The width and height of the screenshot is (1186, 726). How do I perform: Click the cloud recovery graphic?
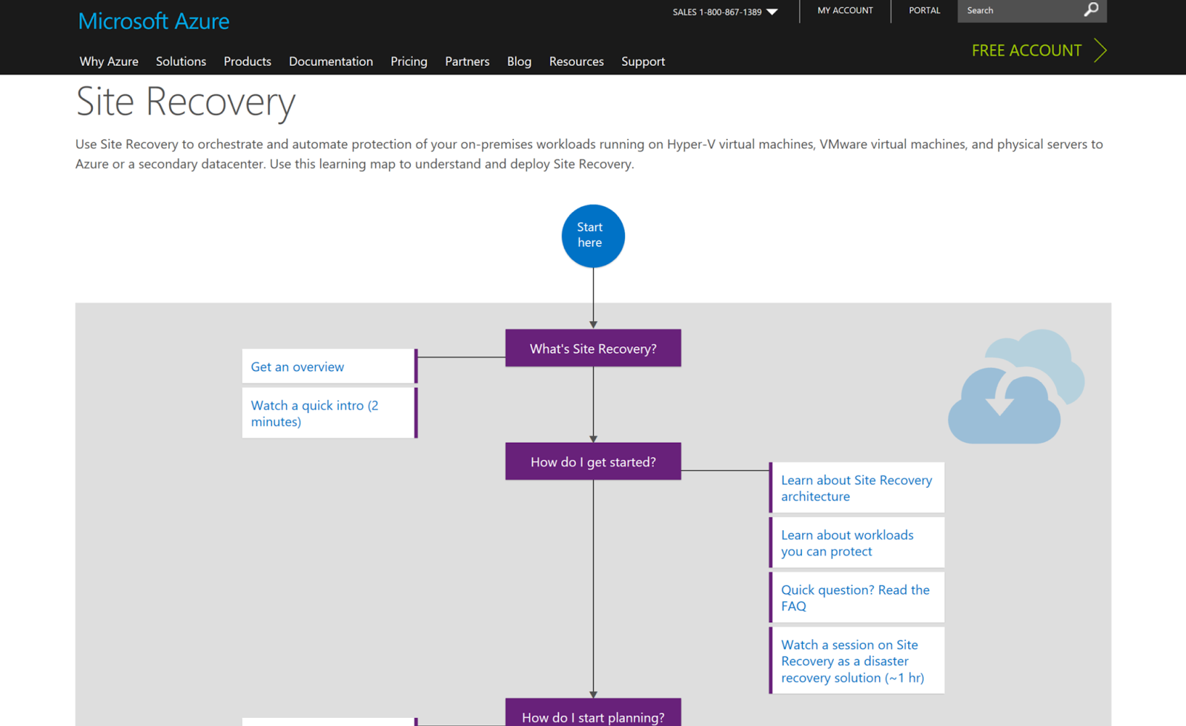tap(1016, 386)
